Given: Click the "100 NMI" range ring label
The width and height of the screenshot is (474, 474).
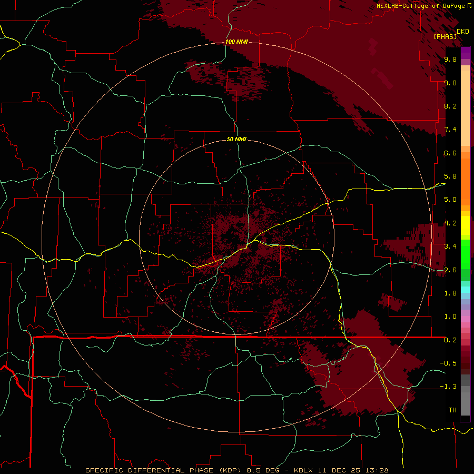Looking at the screenshot, I should click(236, 42).
